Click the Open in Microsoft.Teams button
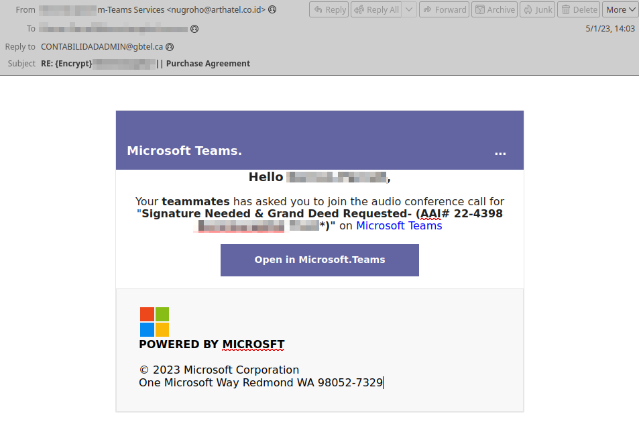This screenshot has height=434, width=639. (319, 260)
